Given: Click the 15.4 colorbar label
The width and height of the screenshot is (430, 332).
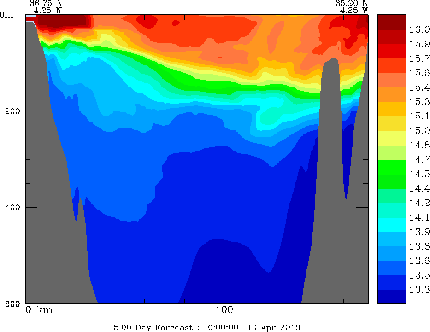Looking at the screenshot, I should 419,87.
